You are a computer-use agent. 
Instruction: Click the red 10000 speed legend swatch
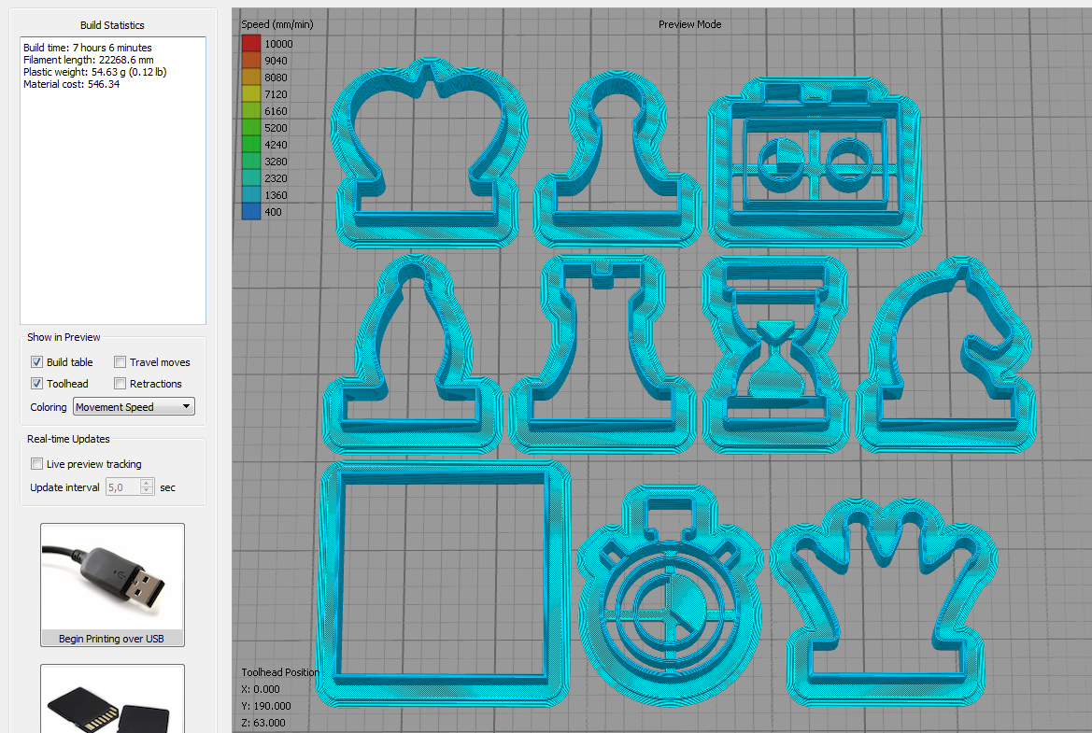[250, 43]
